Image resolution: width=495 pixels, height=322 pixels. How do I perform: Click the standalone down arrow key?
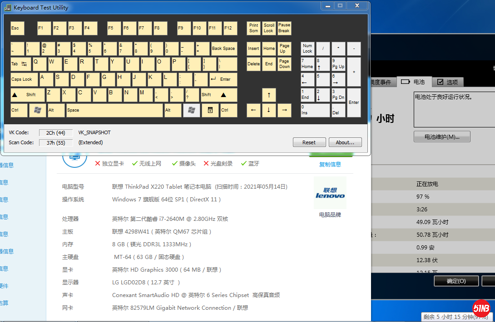pos(269,110)
